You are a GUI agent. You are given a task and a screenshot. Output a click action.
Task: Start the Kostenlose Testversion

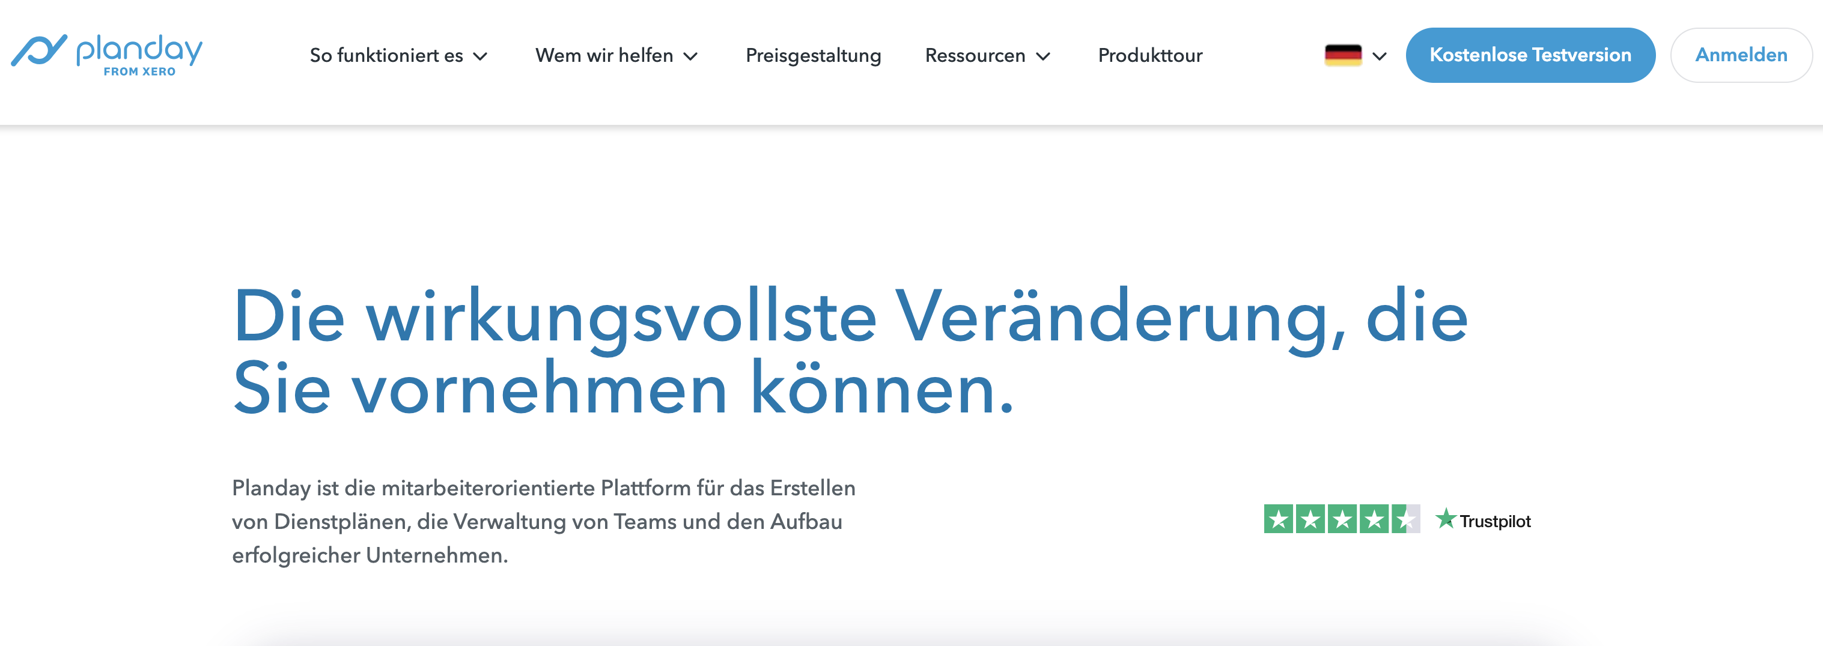coord(1530,55)
